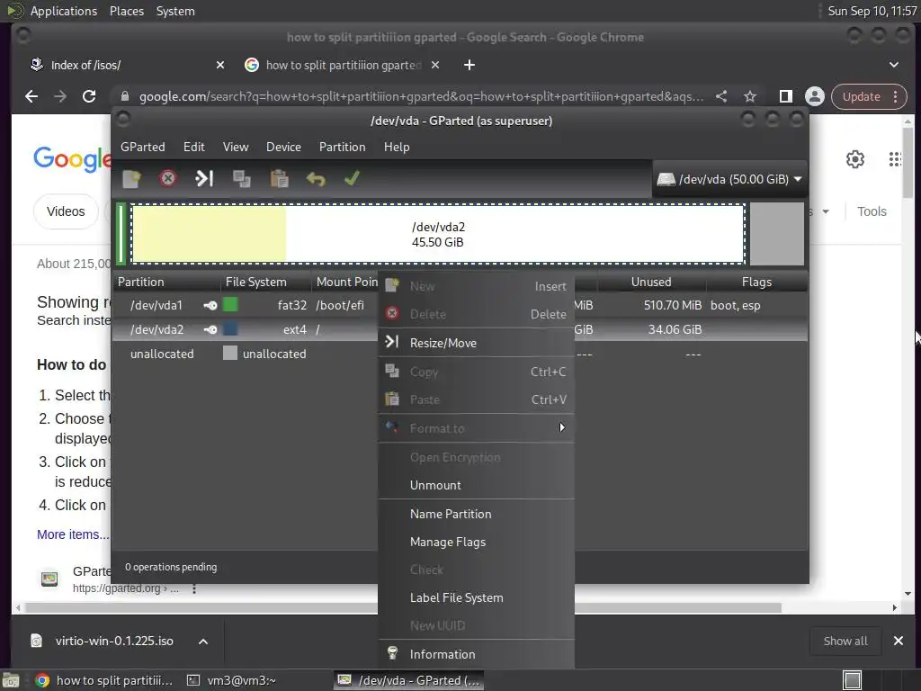Open the Applications menu in the top panel
This screenshot has height=691, width=921.
(x=64, y=11)
